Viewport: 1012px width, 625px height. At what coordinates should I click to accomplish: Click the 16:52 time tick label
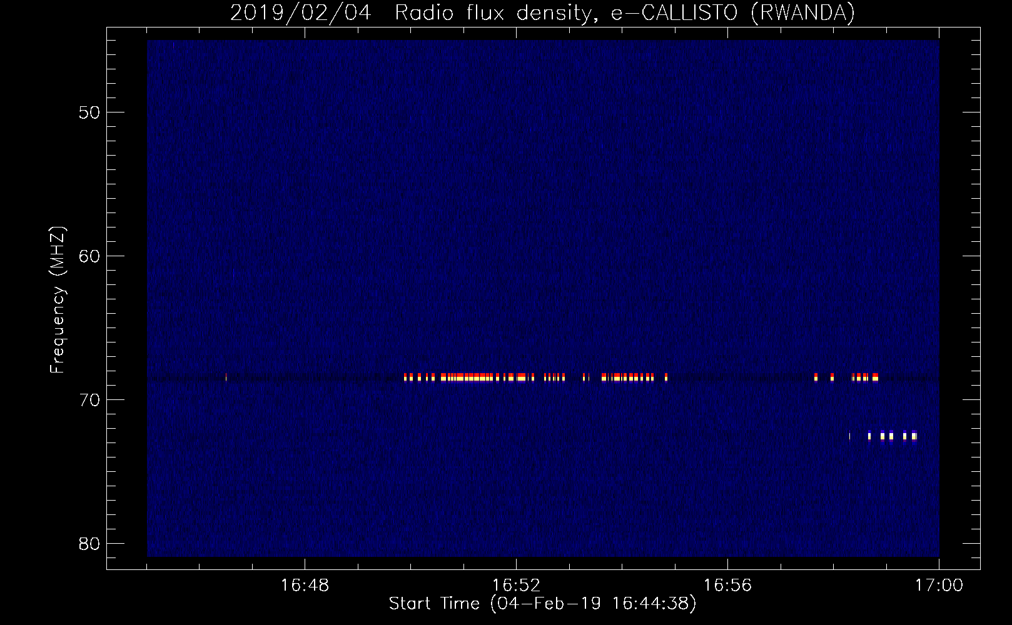(516, 586)
